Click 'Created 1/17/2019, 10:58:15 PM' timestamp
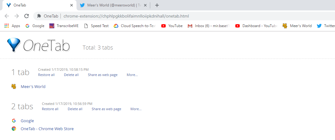The height and width of the screenshot is (140, 335). pyautogui.click(x=63, y=70)
